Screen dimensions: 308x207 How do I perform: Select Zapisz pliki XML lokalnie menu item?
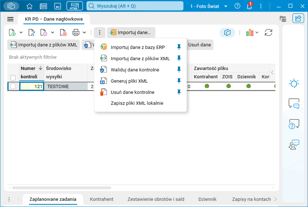point(140,103)
